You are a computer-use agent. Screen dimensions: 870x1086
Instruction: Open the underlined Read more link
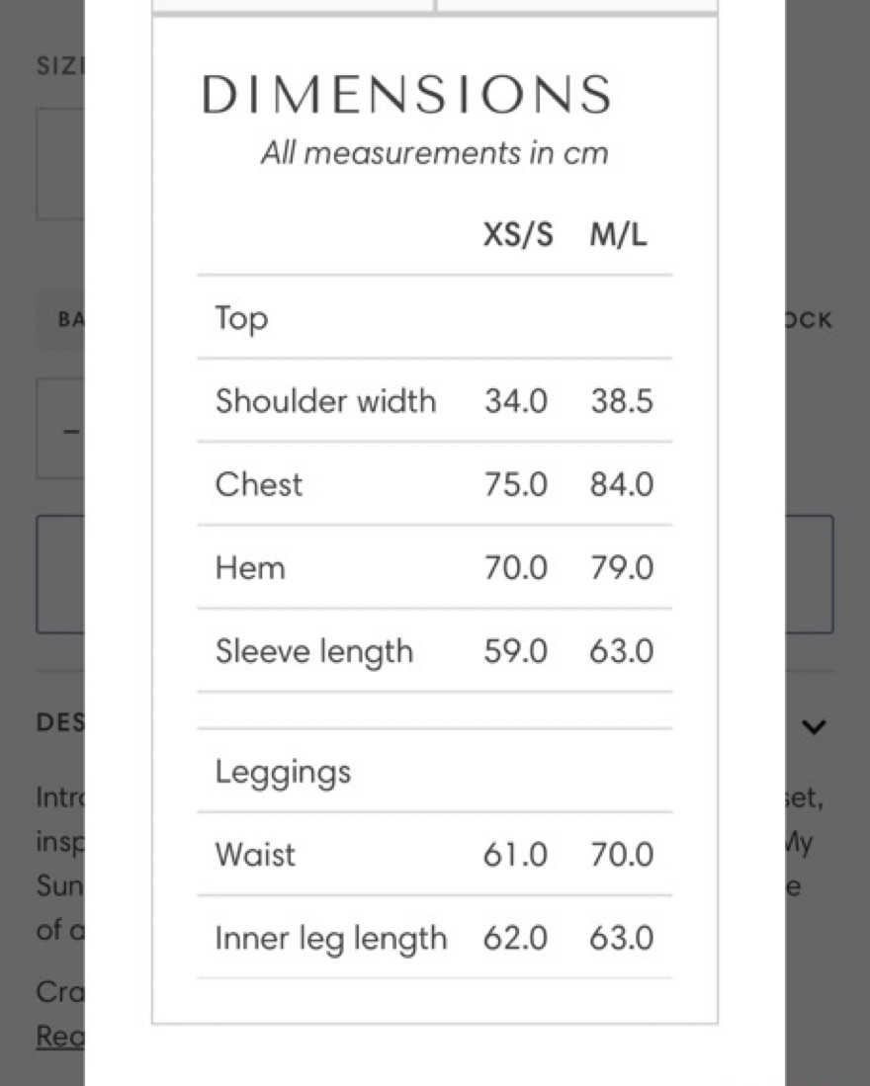(59, 1036)
